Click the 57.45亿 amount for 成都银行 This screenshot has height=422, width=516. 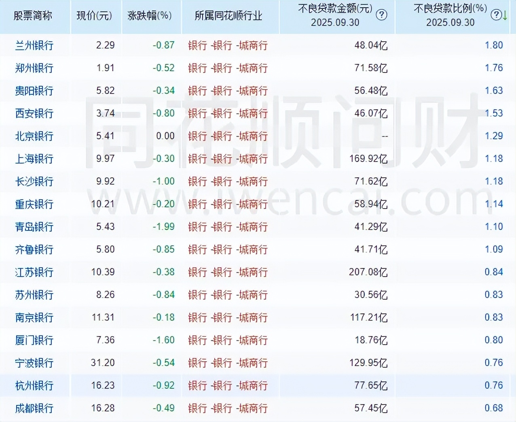pos(371,408)
